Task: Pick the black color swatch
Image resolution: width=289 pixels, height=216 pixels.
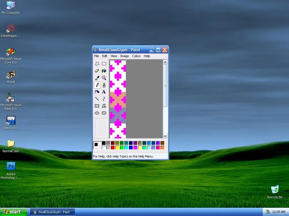Action: coord(104,143)
